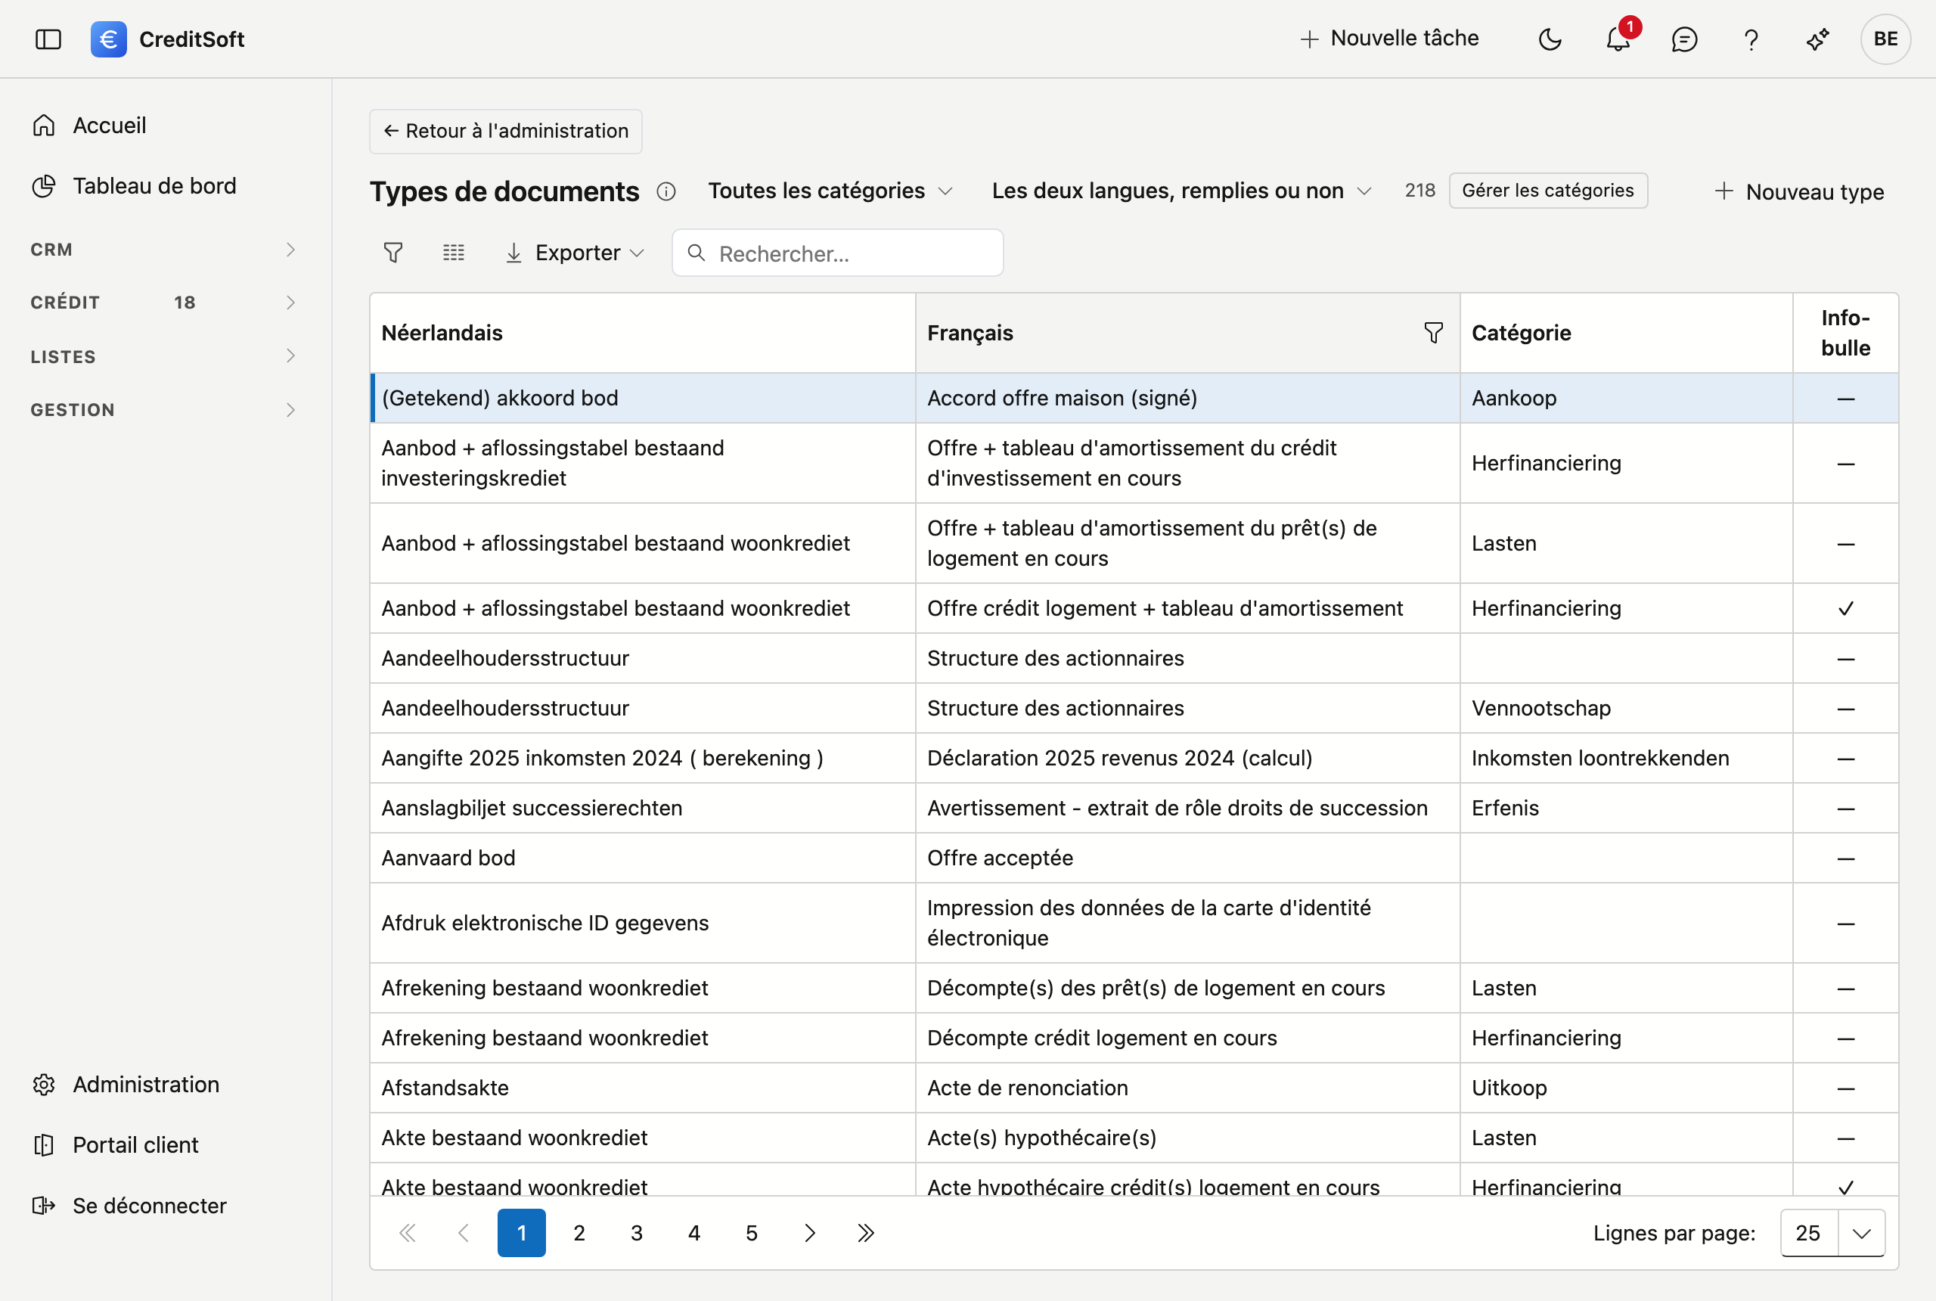Open the chat messages icon
Viewport: 1936px width, 1301px height.
coord(1684,39)
